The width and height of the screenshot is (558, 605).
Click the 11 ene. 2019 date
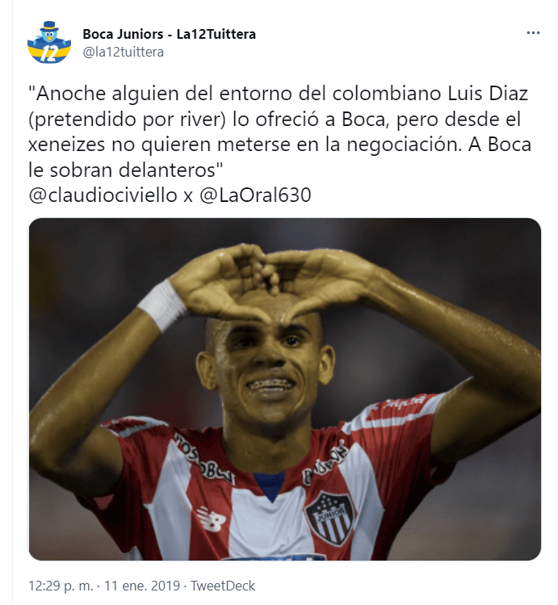(x=142, y=586)
